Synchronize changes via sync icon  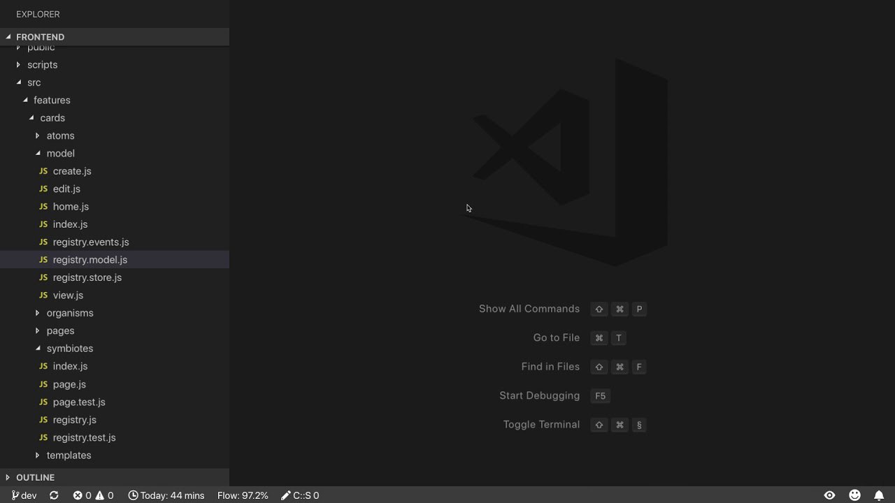tap(54, 495)
